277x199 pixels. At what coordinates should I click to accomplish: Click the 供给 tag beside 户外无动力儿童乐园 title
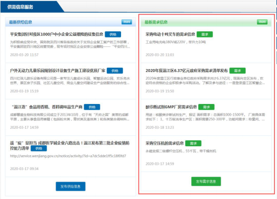[x=115, y=71]
